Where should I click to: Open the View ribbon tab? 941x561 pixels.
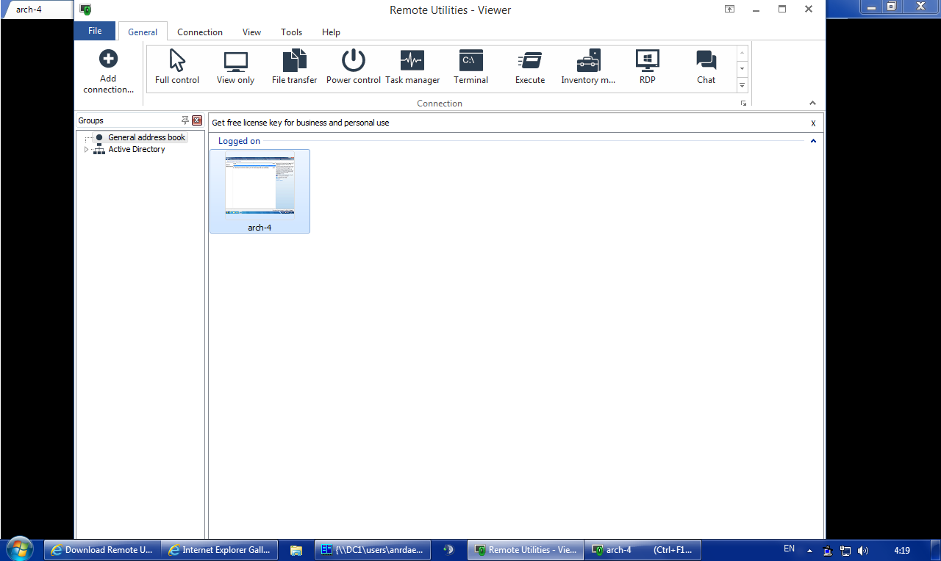click(252, 32)
